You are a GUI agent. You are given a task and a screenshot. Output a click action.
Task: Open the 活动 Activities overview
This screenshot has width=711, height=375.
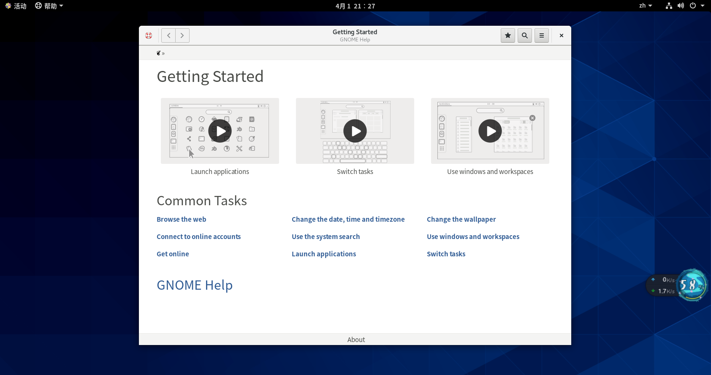coord(16,6)
